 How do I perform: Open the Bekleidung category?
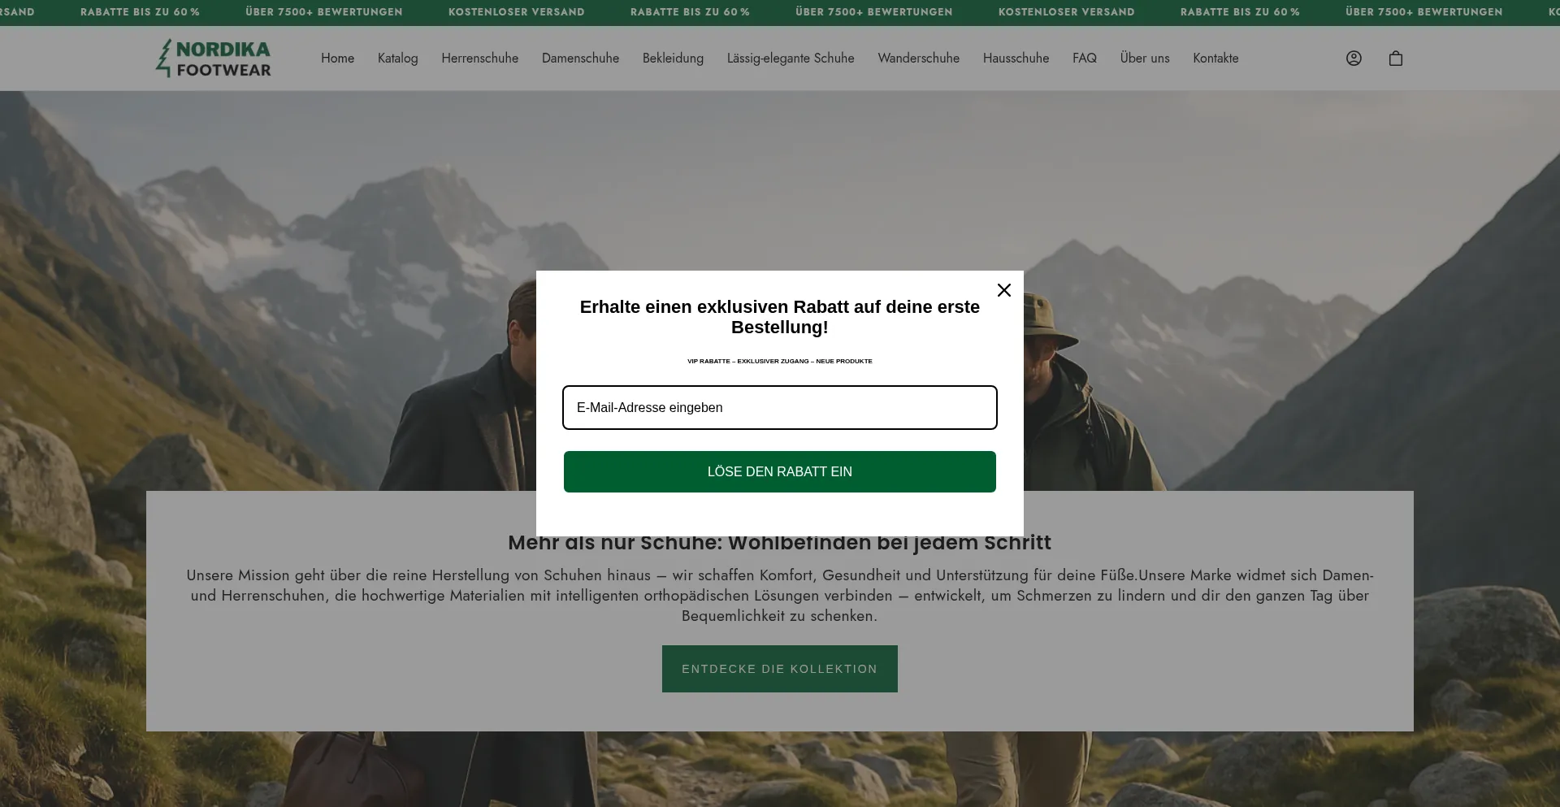tap(673, 59)
